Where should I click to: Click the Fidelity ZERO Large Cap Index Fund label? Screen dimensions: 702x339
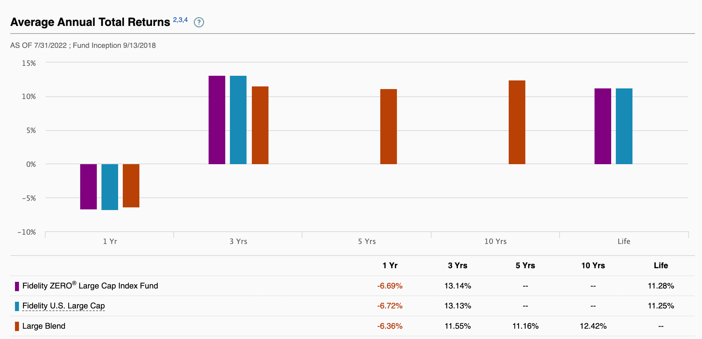pyautogui.click(x=90, y=285)
